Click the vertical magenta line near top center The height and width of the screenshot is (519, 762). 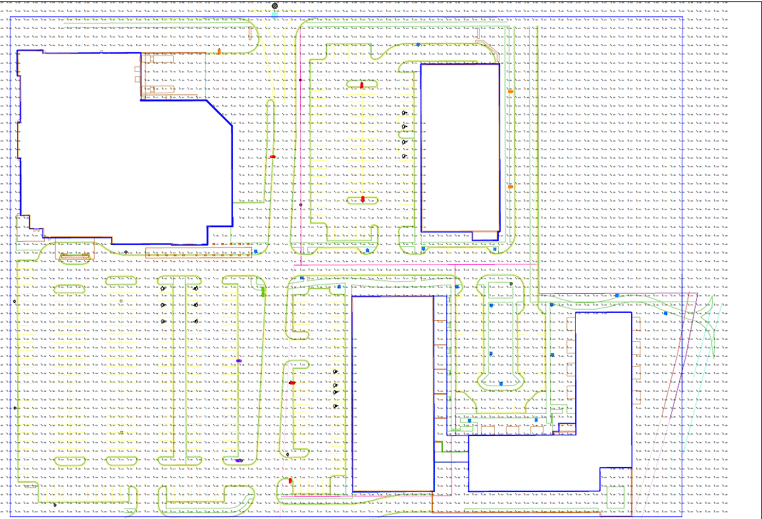(x=300, y=132)
